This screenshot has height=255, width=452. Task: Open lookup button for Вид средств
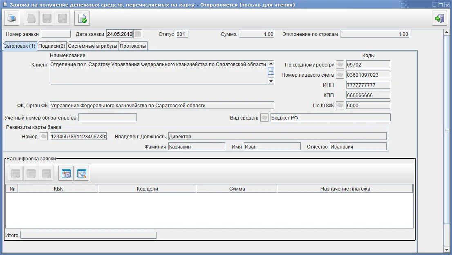[x=264, y=118]
